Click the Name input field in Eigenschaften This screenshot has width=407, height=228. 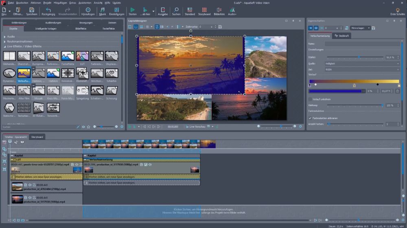[362, 43]
